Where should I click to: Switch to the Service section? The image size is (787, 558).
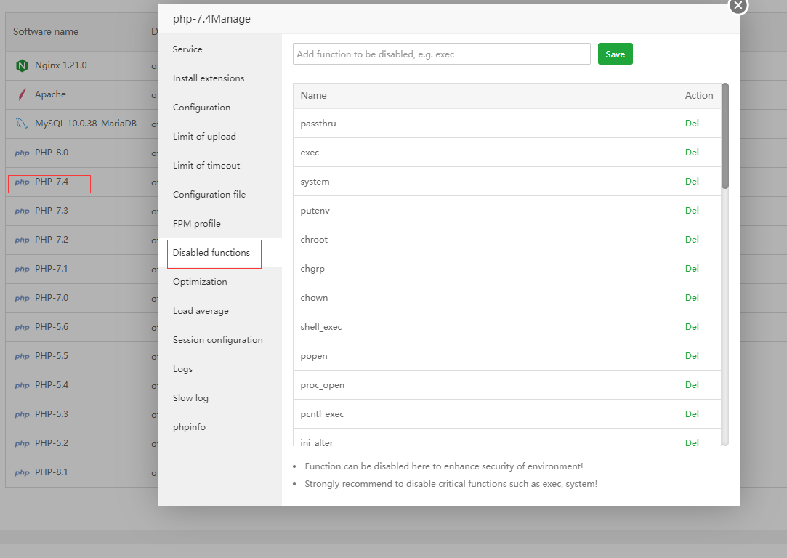pyautogui.click(x=187, y=49)
